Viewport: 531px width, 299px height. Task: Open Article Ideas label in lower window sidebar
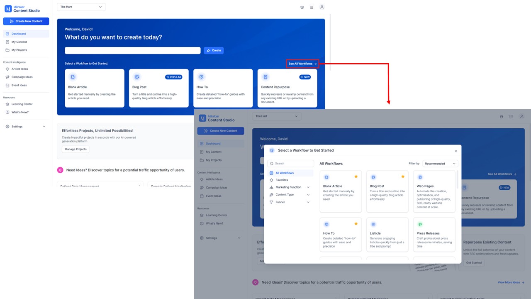pos(214,179)
